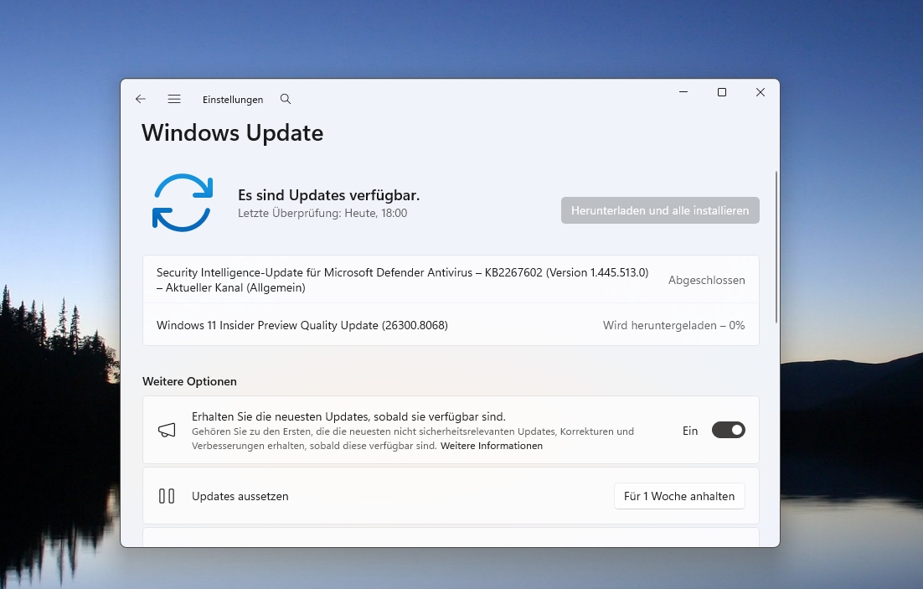Click the pause icon beside Updates aussetzen

pos(167,496)
